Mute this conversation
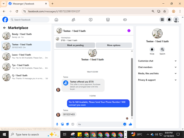Viewport: 184px width, 138px height. click(x=152, y=50)
